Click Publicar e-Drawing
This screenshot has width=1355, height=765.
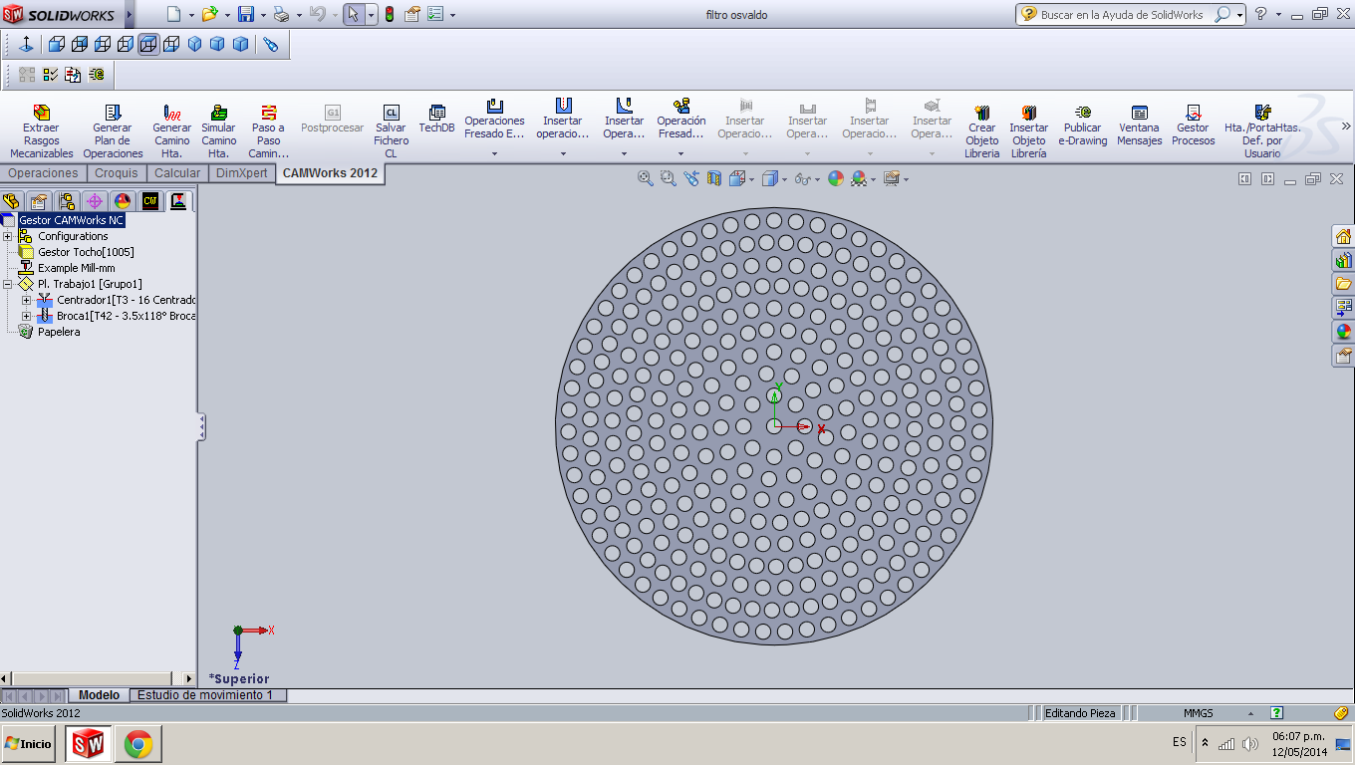coord(1082,125)
